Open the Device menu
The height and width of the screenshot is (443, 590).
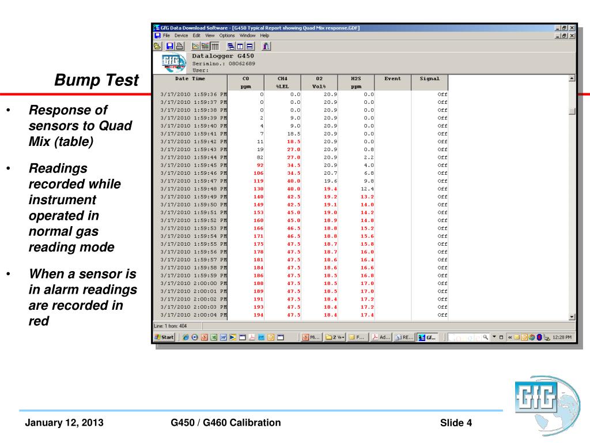point(181,35)
